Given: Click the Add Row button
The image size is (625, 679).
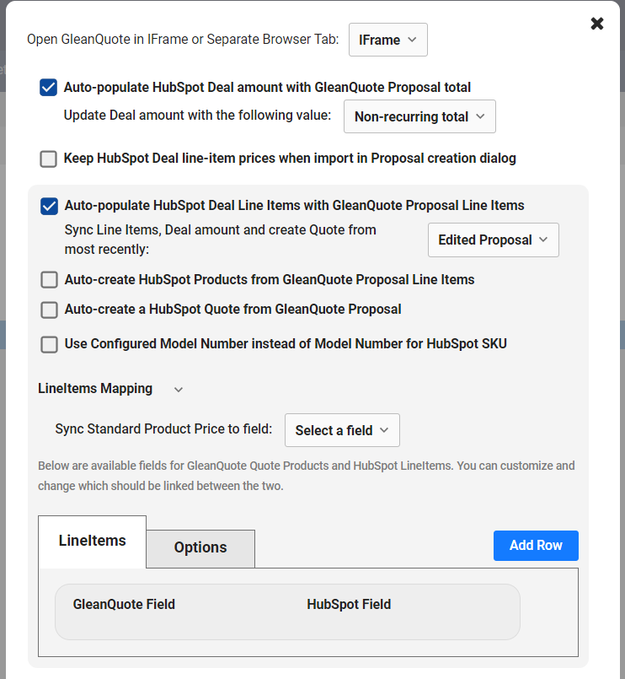Looking at the screenshot, I should (536, 546).
